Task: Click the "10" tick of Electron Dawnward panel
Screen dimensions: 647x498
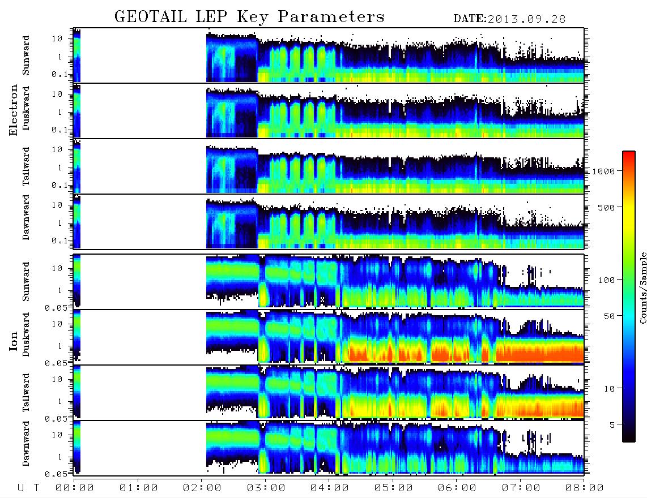Action: pyautogui.click(x=57, y=205)
